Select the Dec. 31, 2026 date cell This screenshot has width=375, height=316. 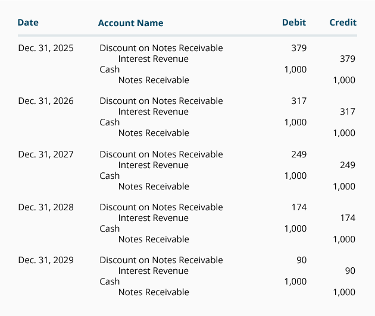tap(46, 101)
